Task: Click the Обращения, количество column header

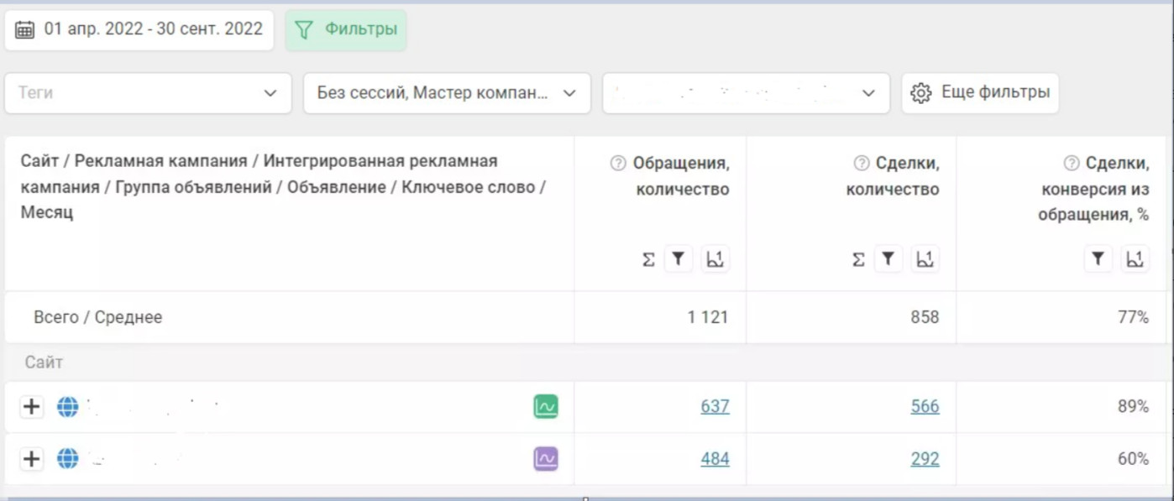Action: pos(681,176)
